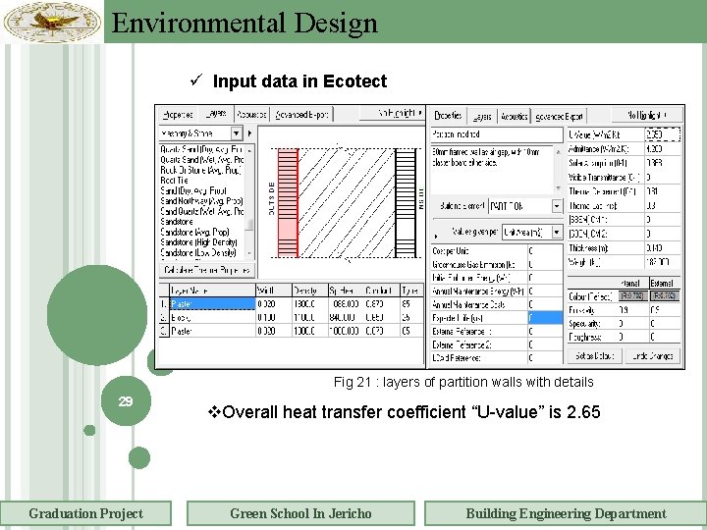Open Layers tab in right panel
The image size is (707, 530).
coord(482,117)
